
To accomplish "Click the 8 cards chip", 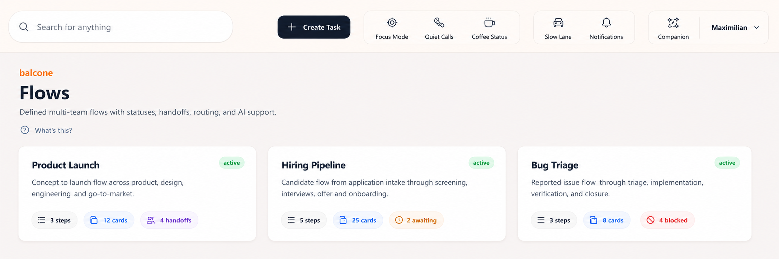I will [x=607, y=220].
